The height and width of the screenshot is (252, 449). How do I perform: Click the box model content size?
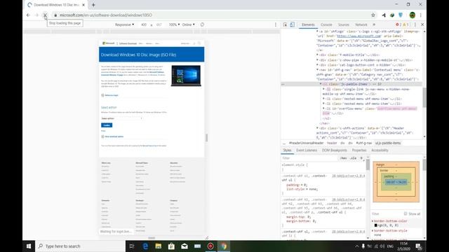coord(396,182)
